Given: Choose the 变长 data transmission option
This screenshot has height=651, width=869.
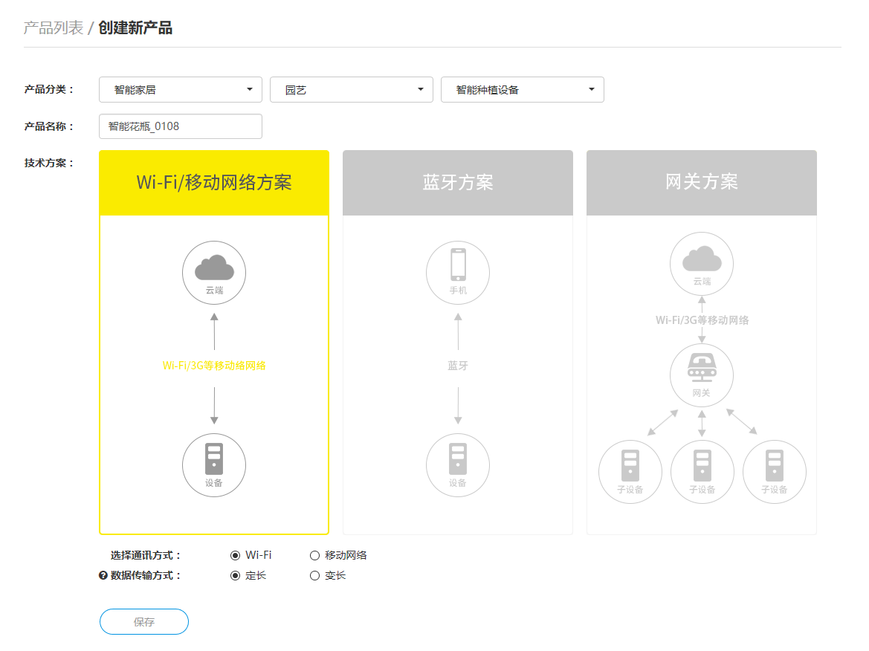Looking at the screenshot, I should 314,575.
